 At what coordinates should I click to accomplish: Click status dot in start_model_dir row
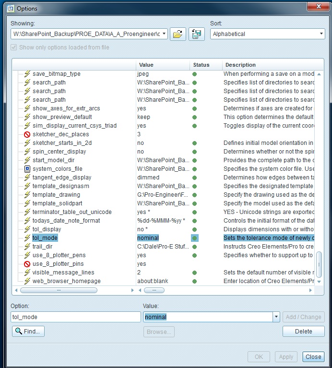tap(194, 161)
